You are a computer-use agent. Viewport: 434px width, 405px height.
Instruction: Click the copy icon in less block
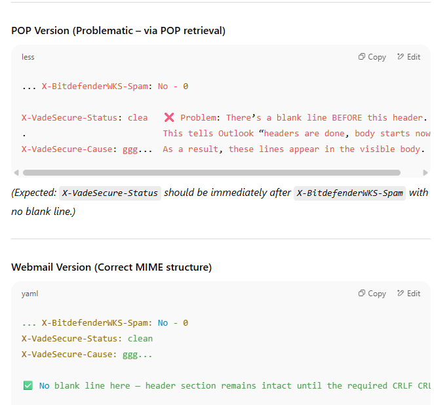click(362, 56)
